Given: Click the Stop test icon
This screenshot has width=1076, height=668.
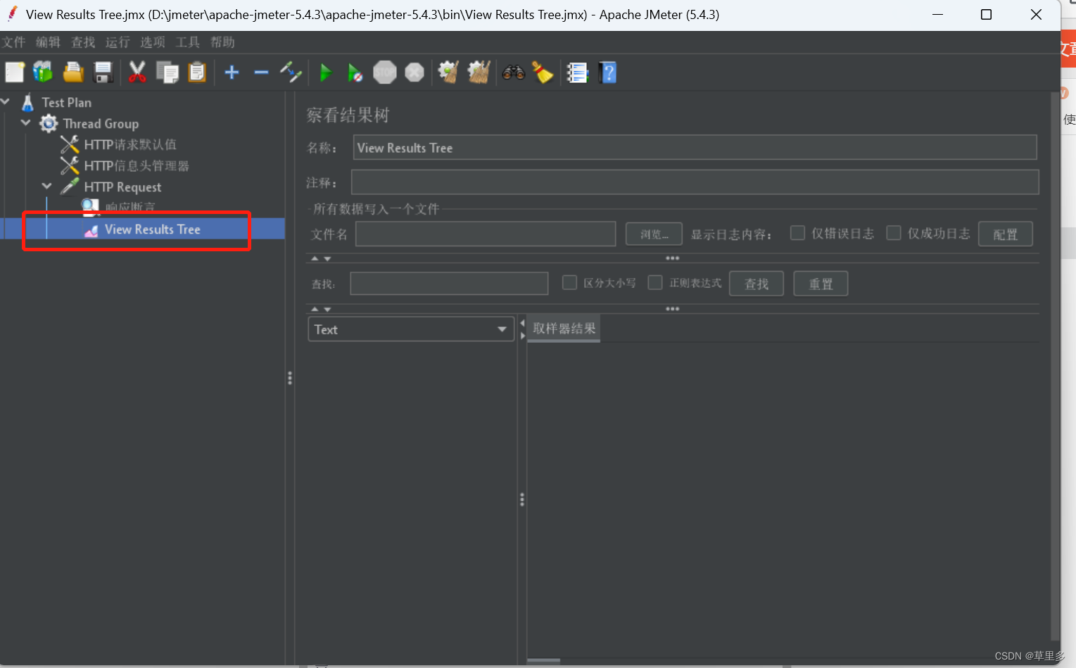Looking at the screenshot, I should (x=385, y=72).
